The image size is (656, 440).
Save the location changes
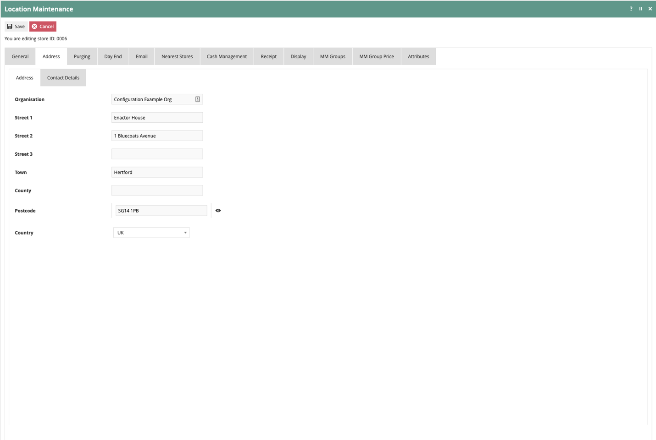[x=16, y=27]
